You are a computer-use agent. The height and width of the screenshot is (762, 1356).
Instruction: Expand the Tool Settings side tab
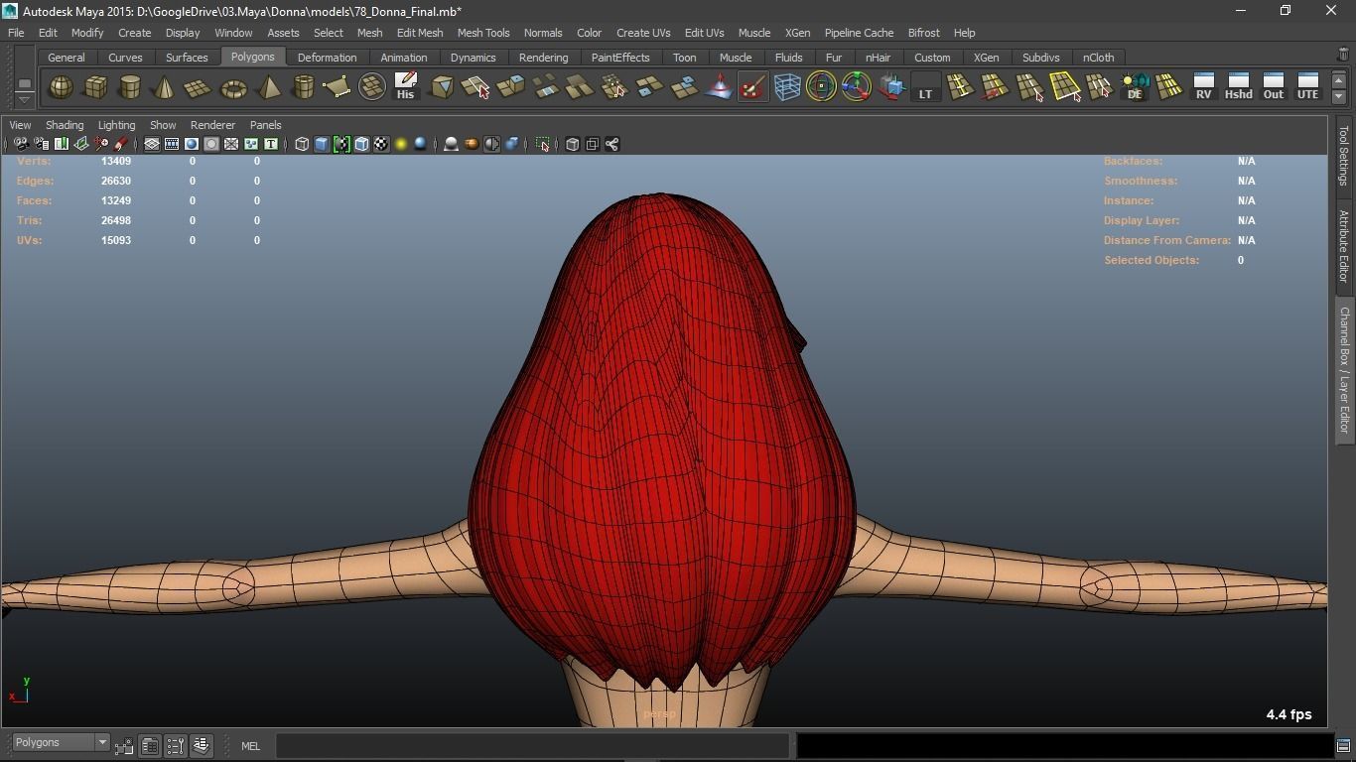pyautogui.click(x=1343, y=156)
